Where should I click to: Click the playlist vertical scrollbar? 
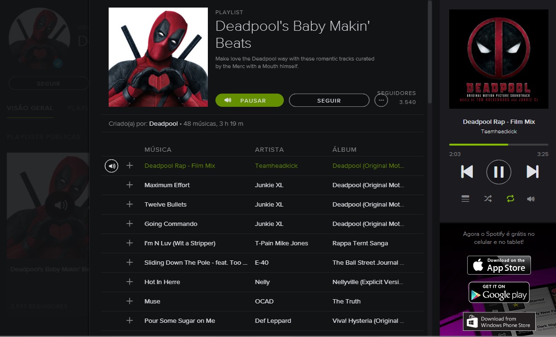pyautogui.click(x=430, y=52)
